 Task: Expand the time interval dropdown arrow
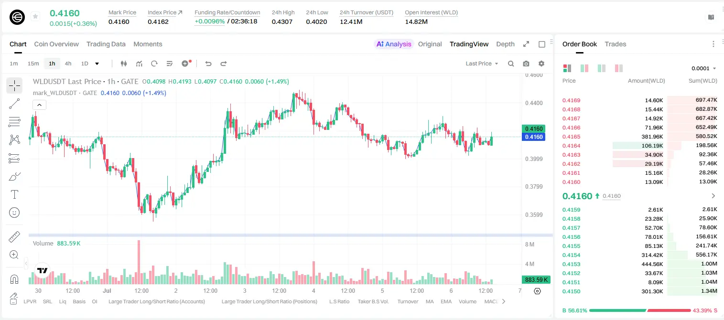pos(97,64)
